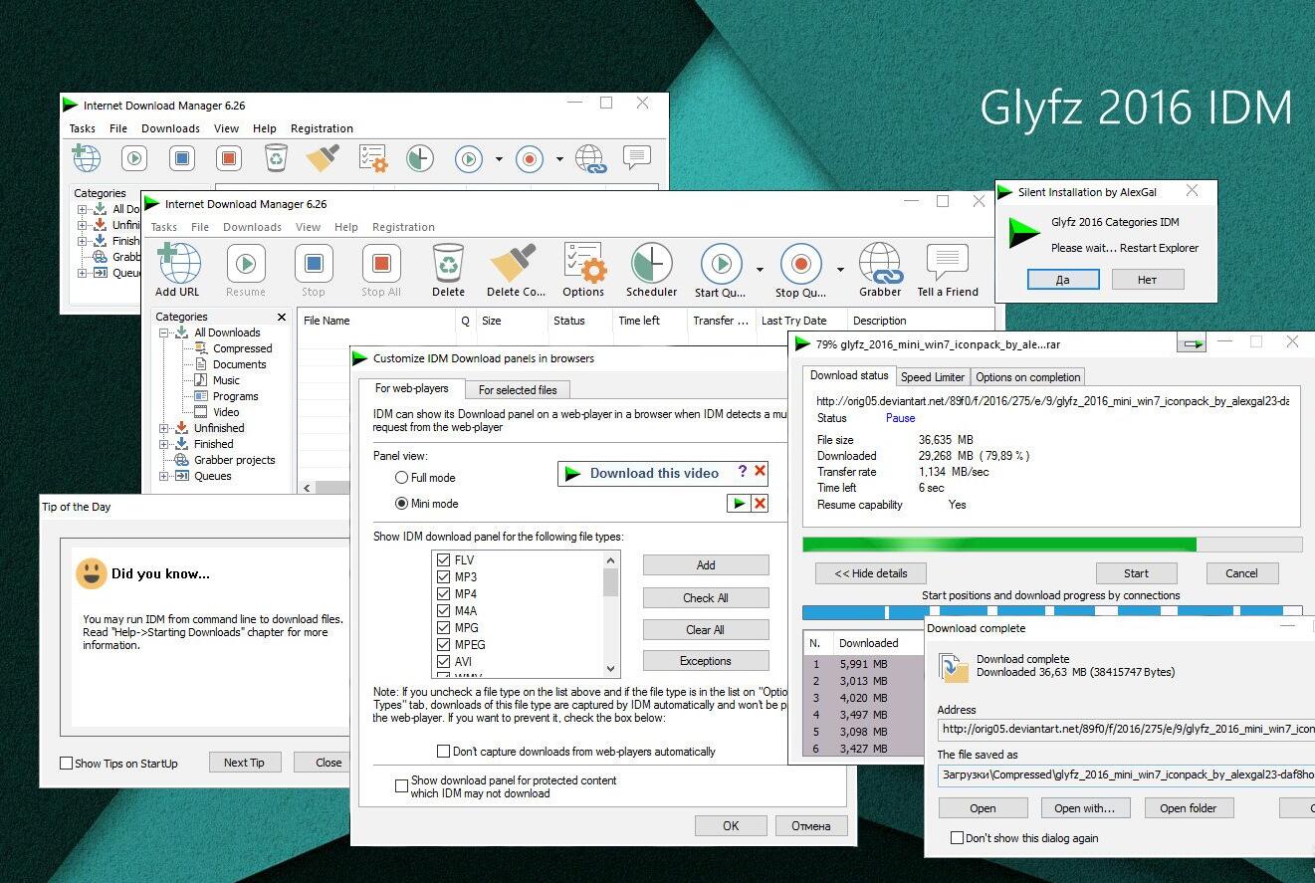Click Add URL icon in front IDM window
The width and height of the screenshot is (1315, 883).
tap(178, 264)
